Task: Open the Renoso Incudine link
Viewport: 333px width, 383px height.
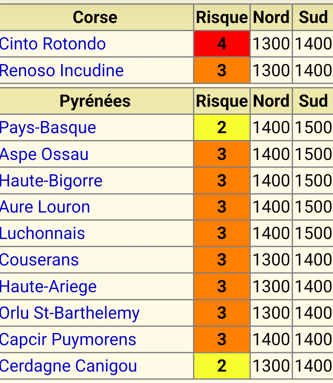Action: pos(62,70)
